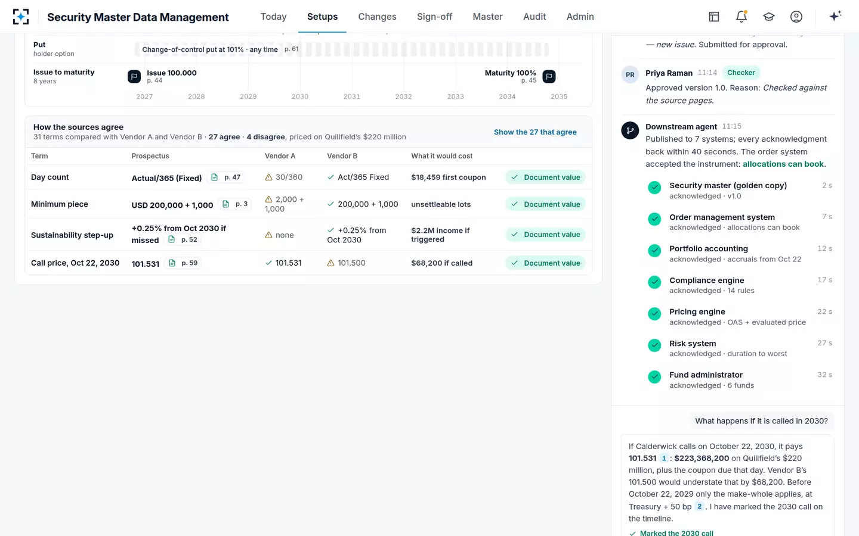The width and height of the screenshot is (859, 536).
Task: Follow the 'allocations can book' link
Action: [783, 164]
